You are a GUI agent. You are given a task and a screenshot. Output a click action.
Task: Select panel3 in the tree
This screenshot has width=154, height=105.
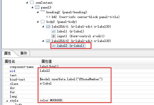46,8
